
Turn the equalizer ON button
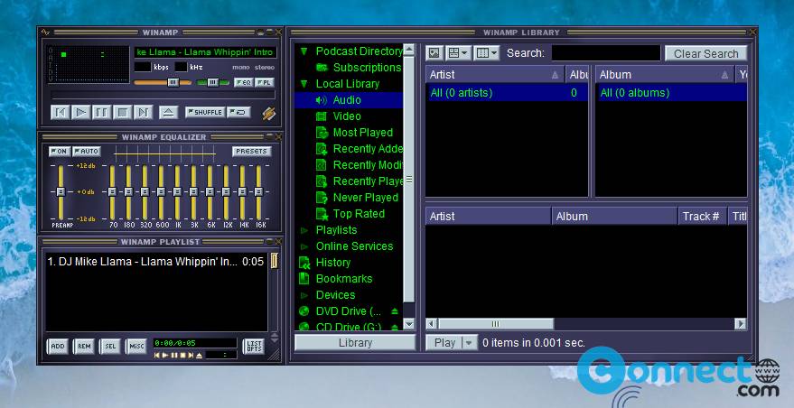60,152
